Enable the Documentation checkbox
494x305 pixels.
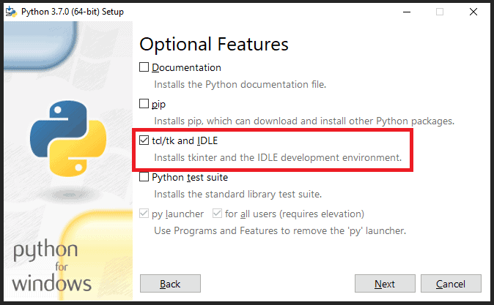(144, 67)
